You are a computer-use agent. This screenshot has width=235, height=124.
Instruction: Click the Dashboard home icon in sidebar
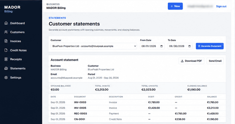pyautogui.click(x=6, y=23)
